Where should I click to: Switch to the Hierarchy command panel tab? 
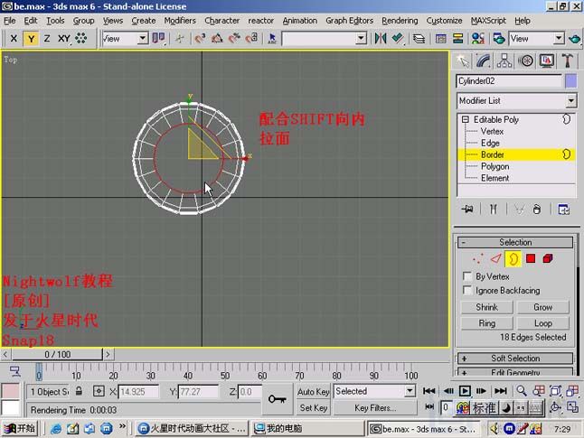(x=504, y=61)
